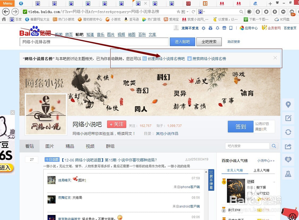Click the bookmark star in address bar

(179, 12)
